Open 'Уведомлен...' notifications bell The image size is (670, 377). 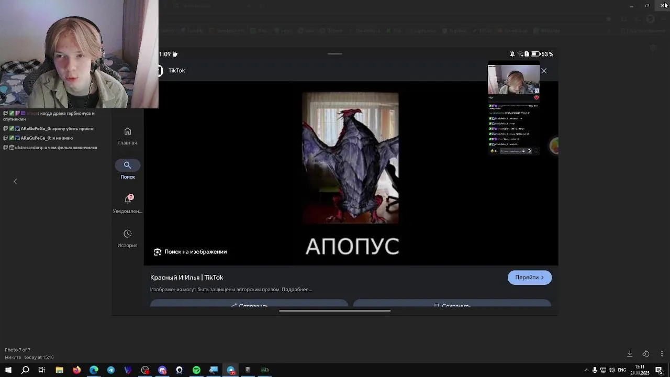click(x=127, y=204)
